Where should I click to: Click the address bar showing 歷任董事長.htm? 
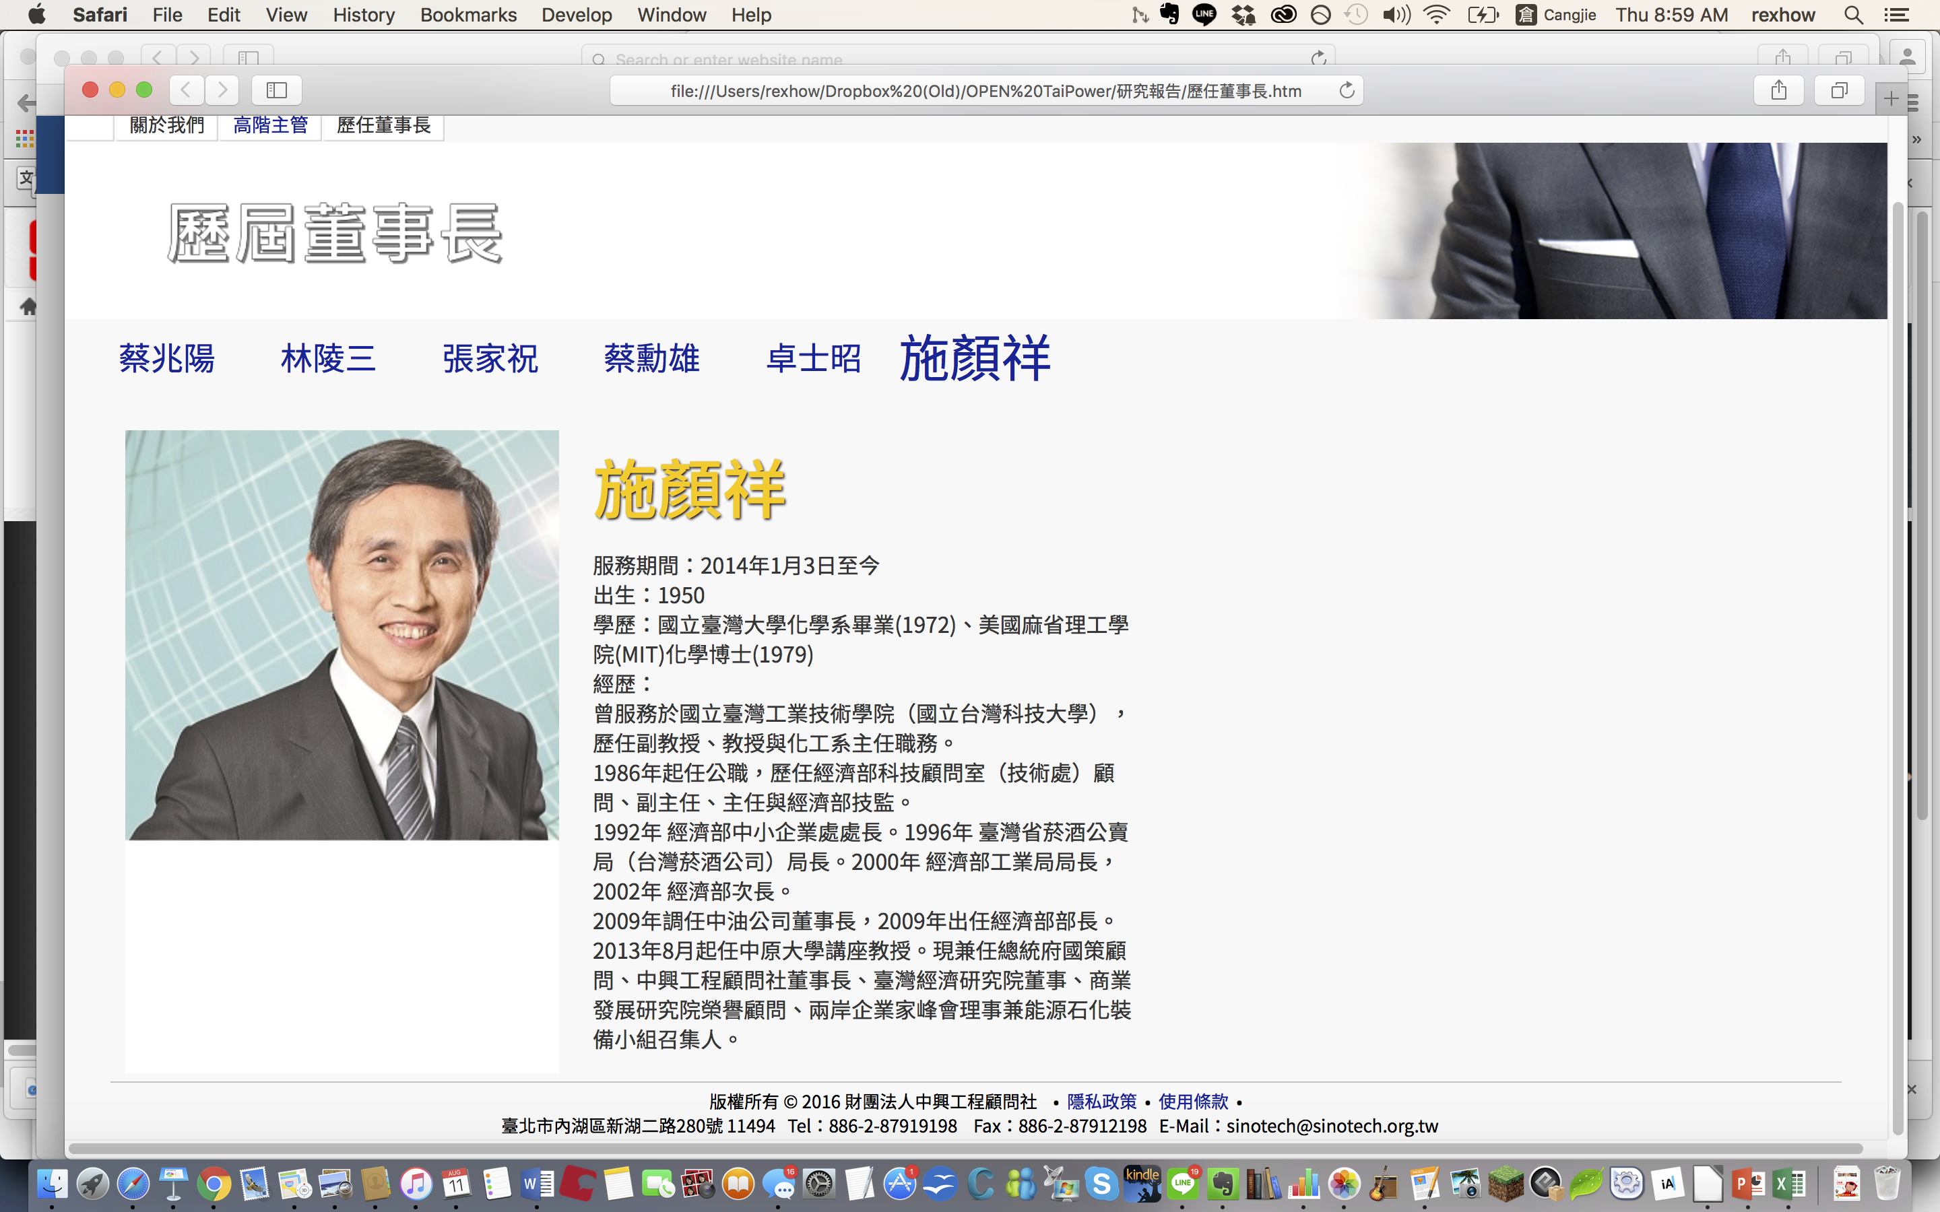(x=986, y=91)
